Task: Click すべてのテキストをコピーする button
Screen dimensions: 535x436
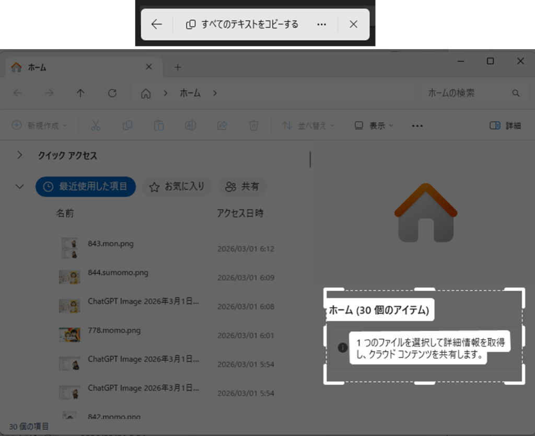Action: [x=242, y=25]
